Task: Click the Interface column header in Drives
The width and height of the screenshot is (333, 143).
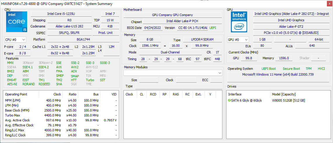Action: pos(248,94)
